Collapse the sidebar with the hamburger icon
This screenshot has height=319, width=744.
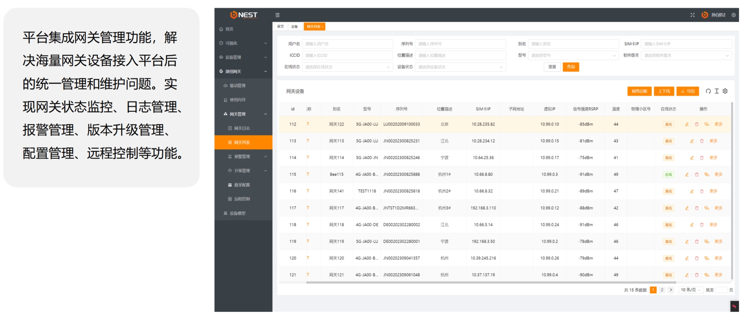pos(277,15)
